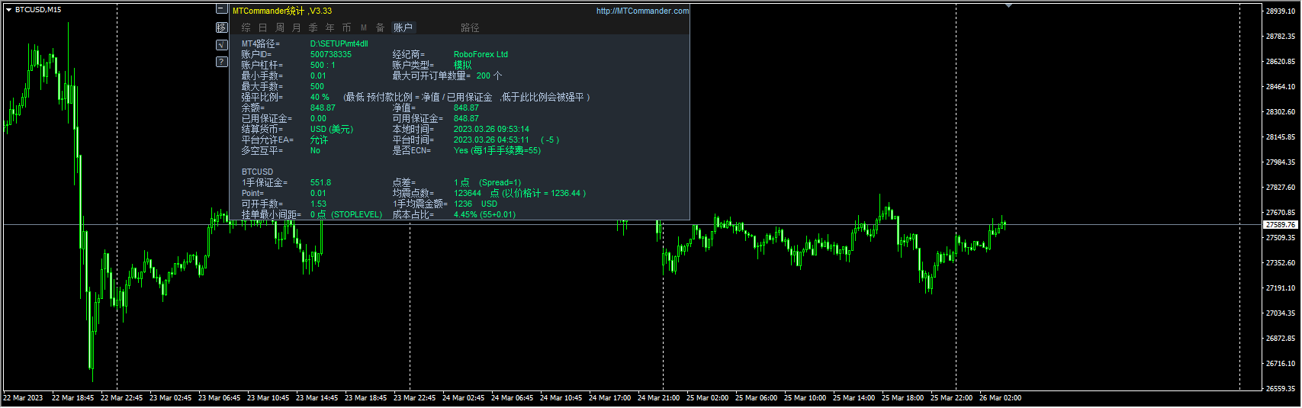Click the minimize panel icon of MTCommander

click(x=221, y=9)
